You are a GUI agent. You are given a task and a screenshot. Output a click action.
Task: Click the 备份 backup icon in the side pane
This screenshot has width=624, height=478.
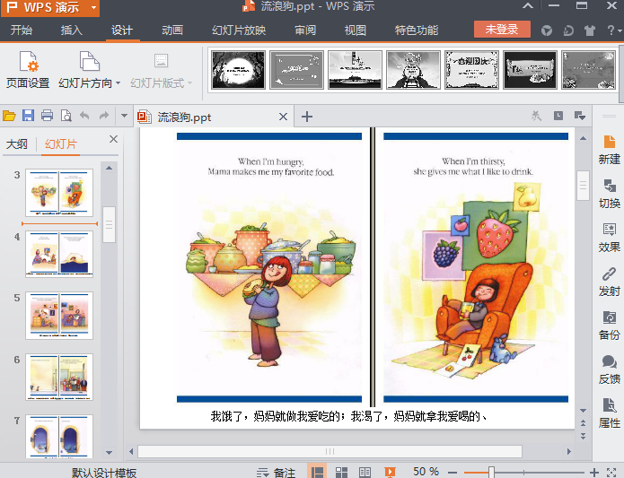pos(610,326)
